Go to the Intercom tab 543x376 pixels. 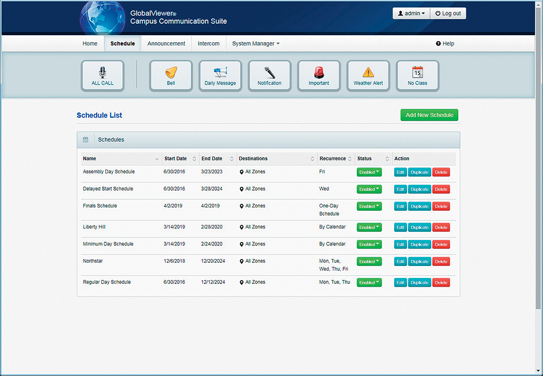[208, 43]
